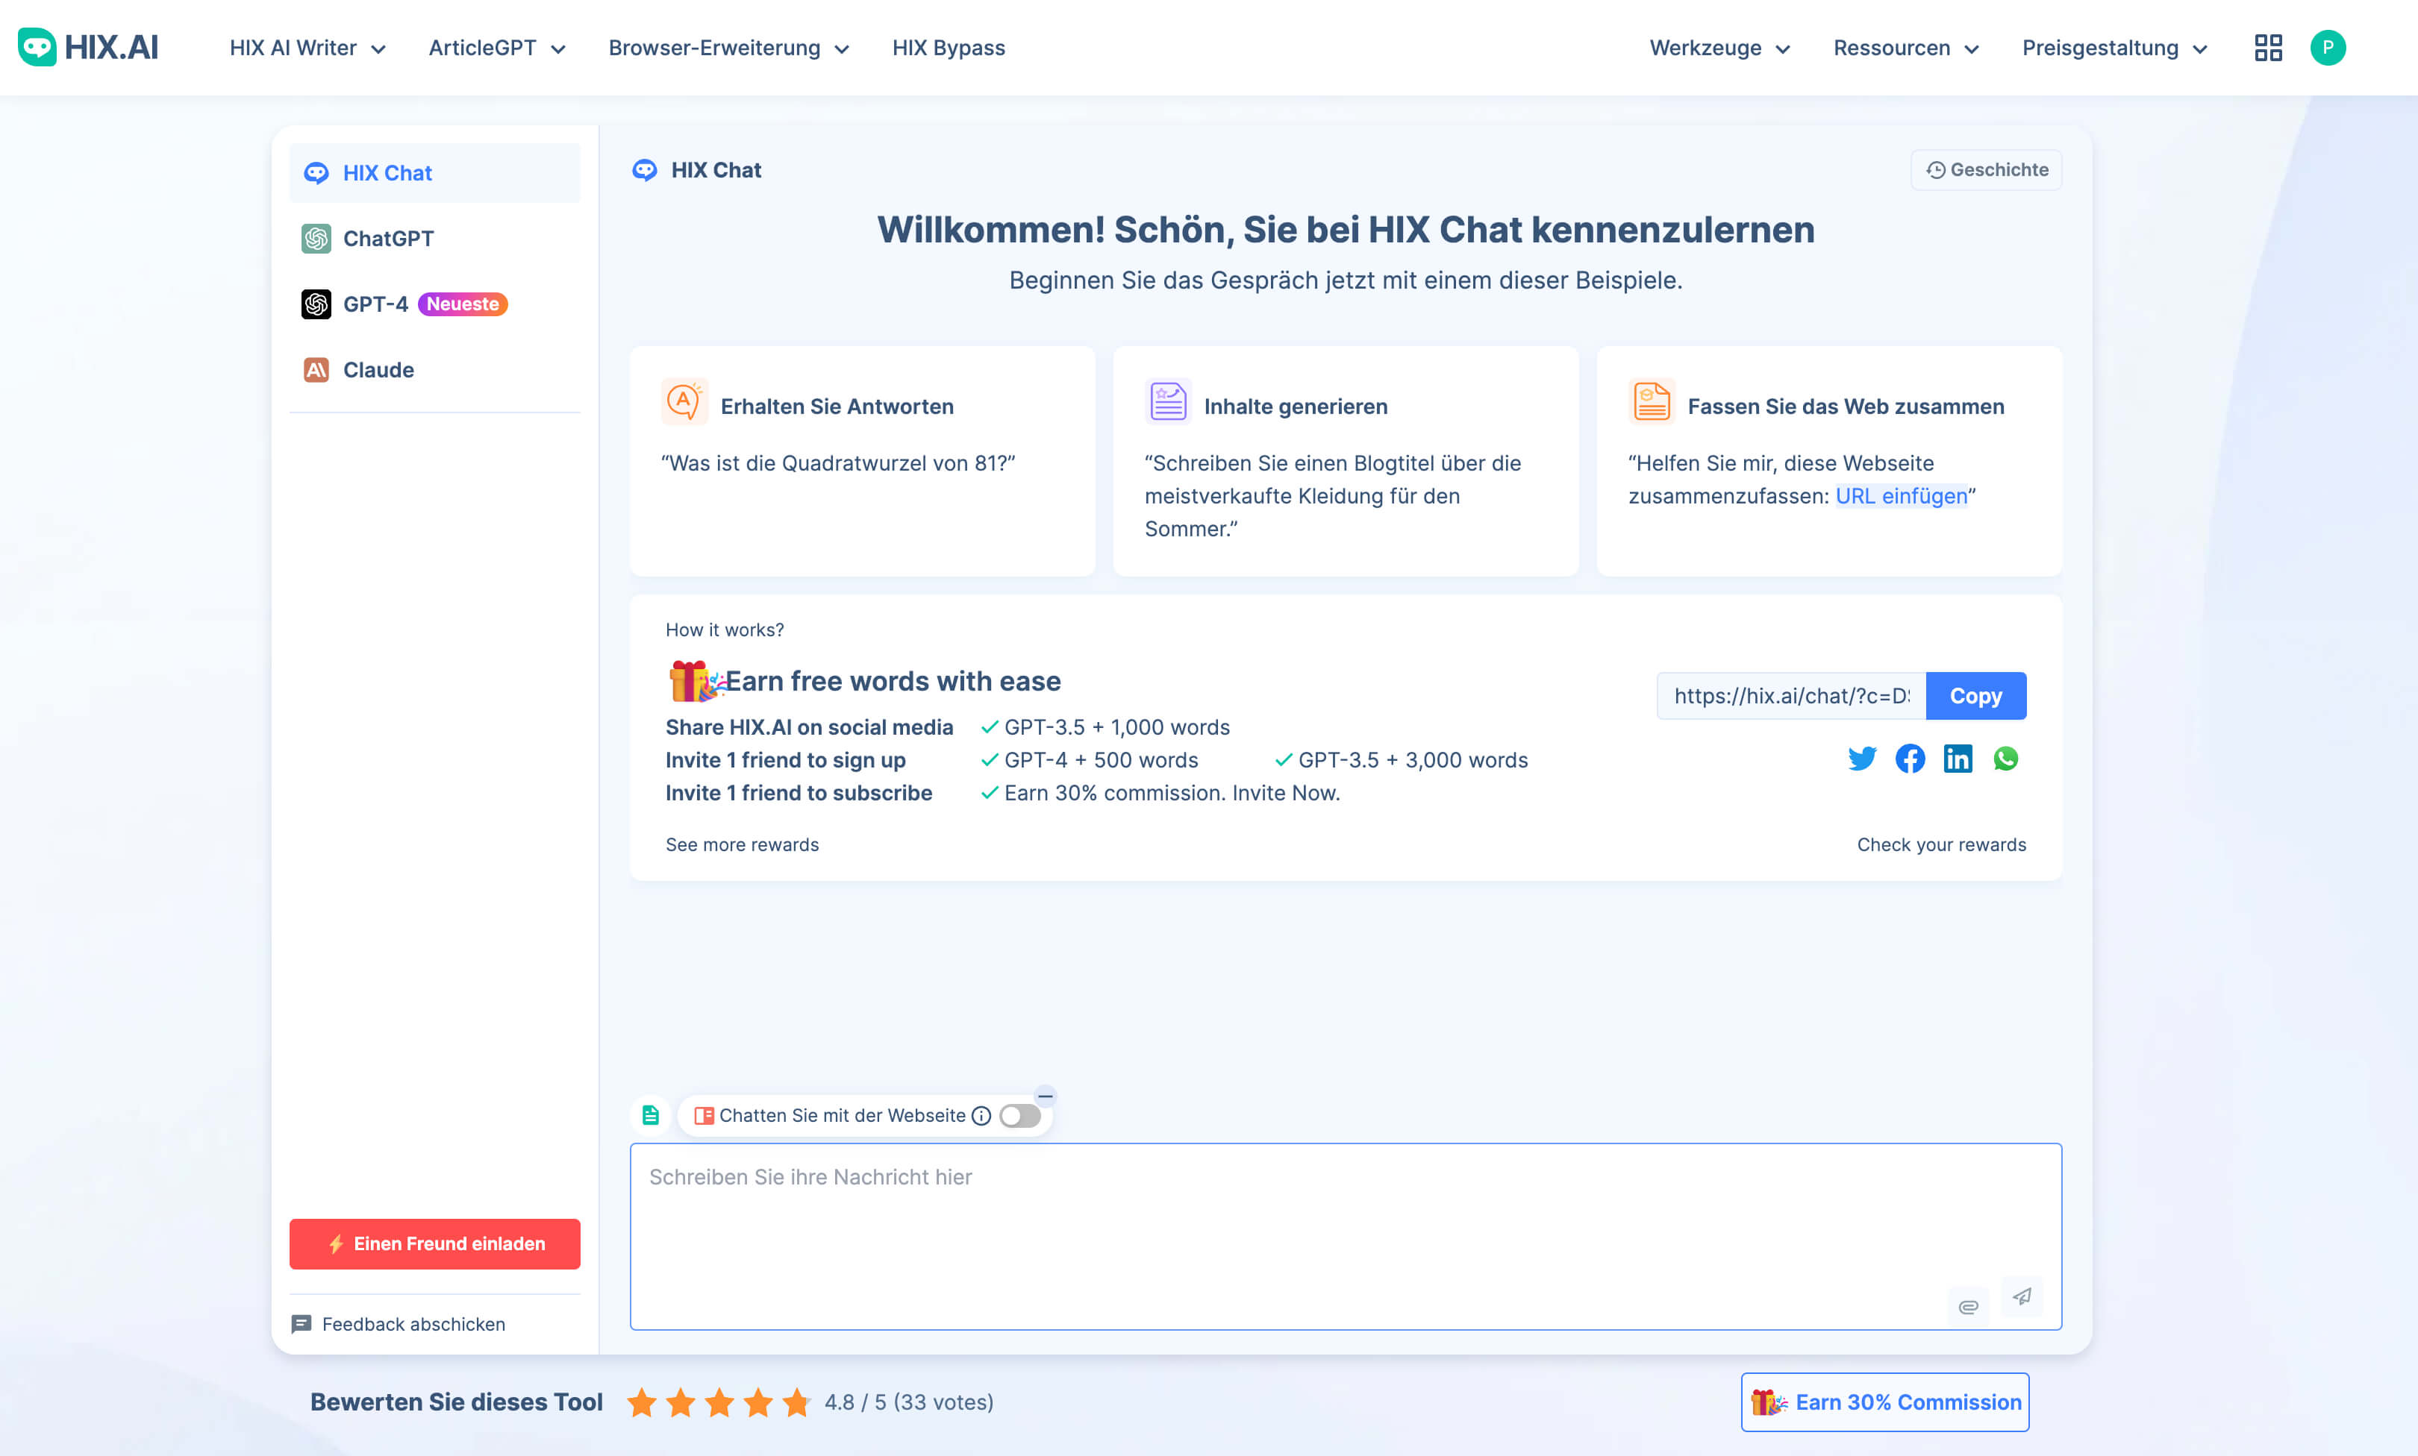Click the How it works? link
This screenshot has width=2418, height=1456.
pyautogui.click(x=724, y=630)
